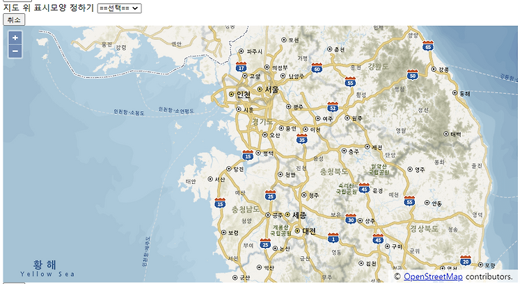Viewport: 522px width, 284px height.
Task: Click the route 30 highway shield
Action: [x=351, y=219]
